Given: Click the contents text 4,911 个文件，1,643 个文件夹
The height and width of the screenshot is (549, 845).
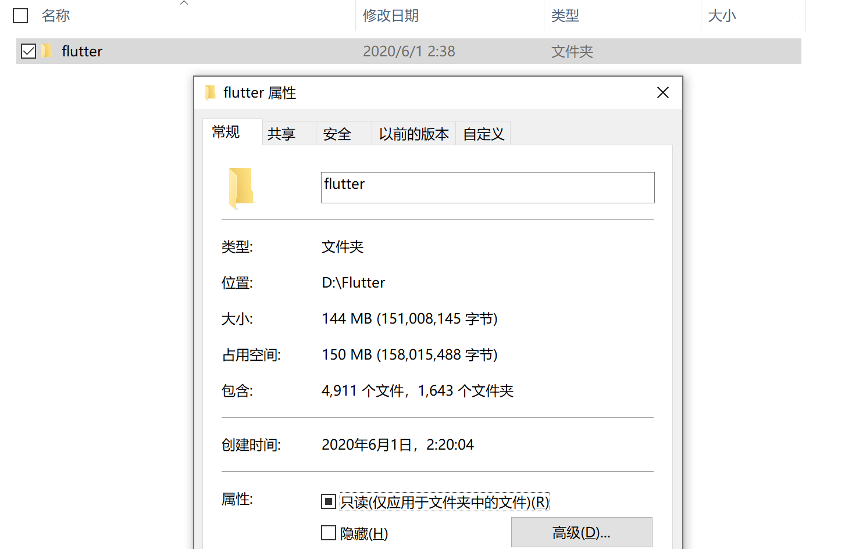Looking at the screenshot, I should coord(418,390).
